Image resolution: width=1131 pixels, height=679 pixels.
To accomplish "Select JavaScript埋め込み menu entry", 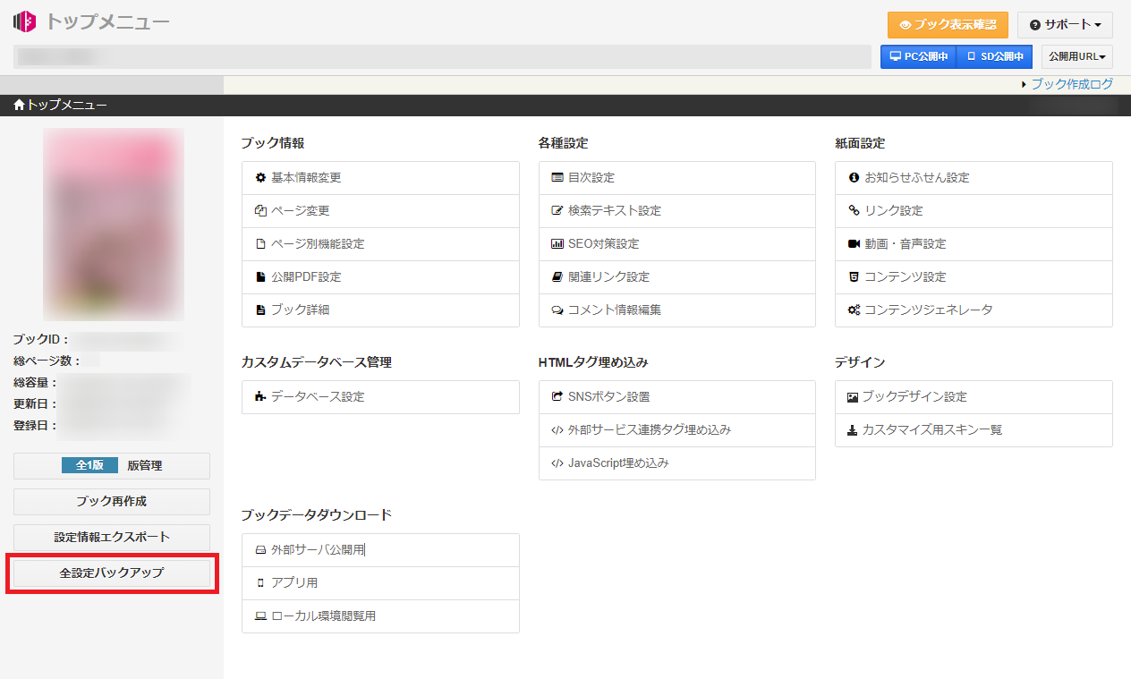I will click(x=617, y=463).
